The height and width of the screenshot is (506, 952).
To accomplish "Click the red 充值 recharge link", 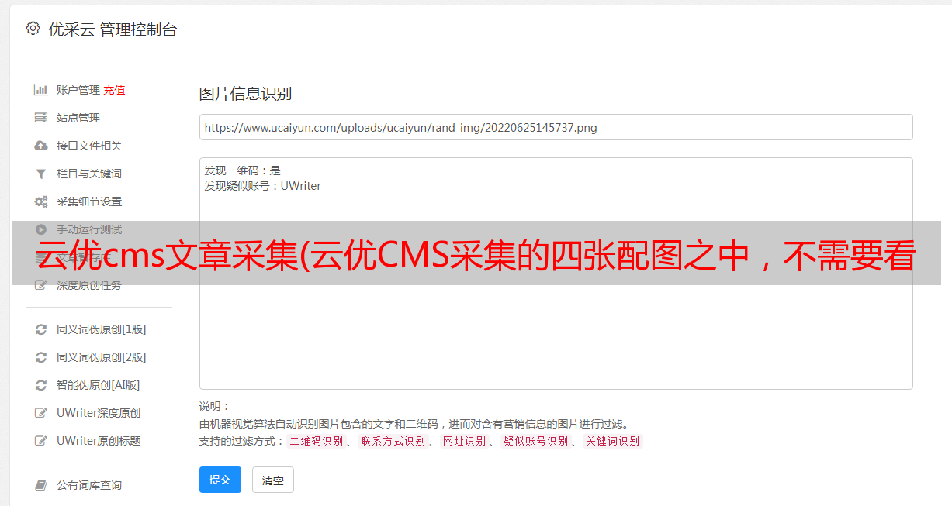I will [x=114, y=90].
